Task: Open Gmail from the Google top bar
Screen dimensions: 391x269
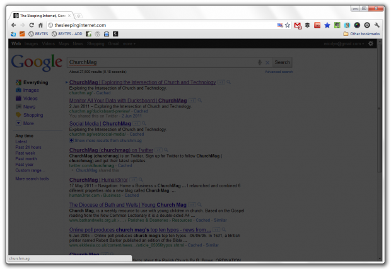Action: pyautogui.click(x=114, y=44)
